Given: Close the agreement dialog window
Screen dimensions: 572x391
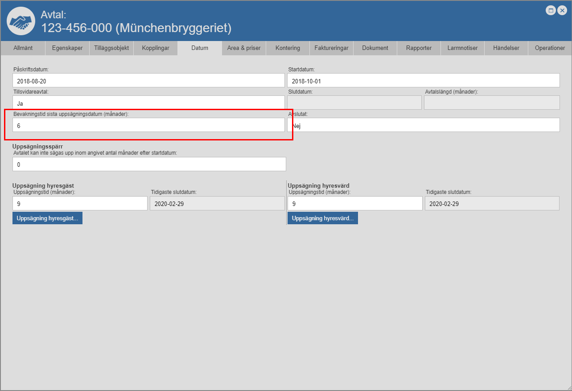Looking at the screenshot, I should (562, 10).
